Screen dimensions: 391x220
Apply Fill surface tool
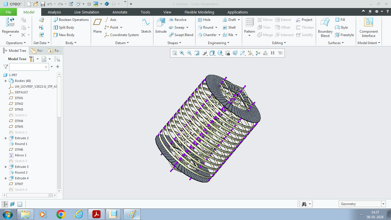click(340, 20)
